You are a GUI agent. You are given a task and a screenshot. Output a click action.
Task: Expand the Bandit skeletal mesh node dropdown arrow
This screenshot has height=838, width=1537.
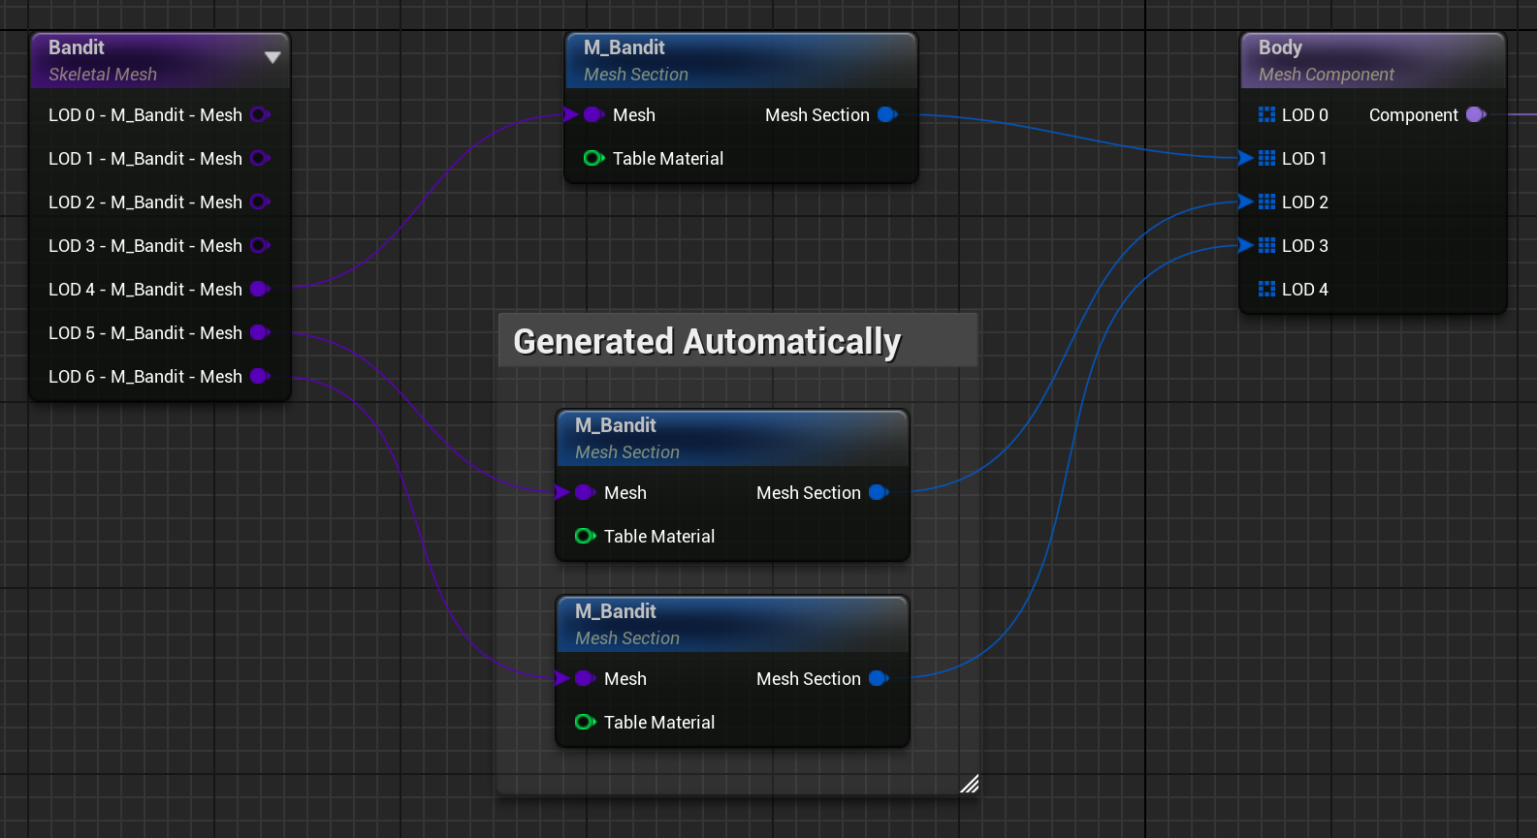(272, 57)
